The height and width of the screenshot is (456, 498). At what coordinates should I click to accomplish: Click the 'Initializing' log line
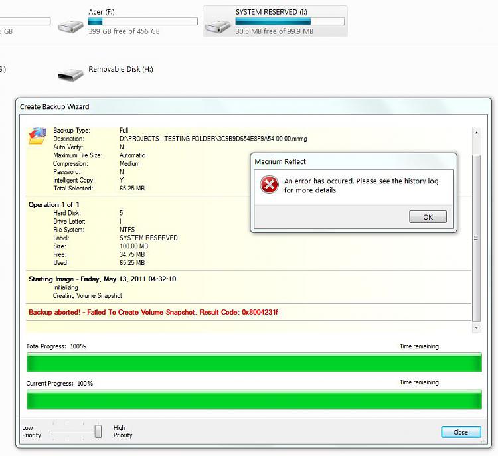pos(66,287)
